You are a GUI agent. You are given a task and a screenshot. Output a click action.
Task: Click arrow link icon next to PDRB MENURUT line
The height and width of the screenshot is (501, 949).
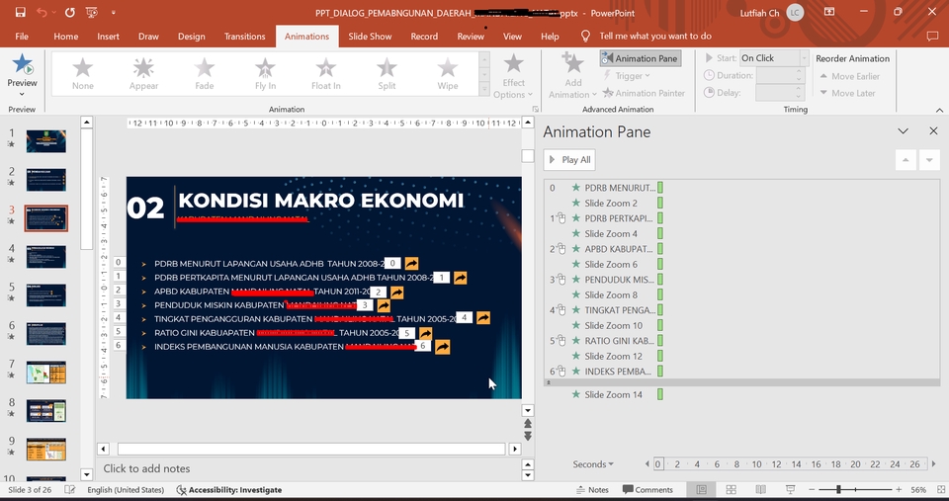pos(411,263)
